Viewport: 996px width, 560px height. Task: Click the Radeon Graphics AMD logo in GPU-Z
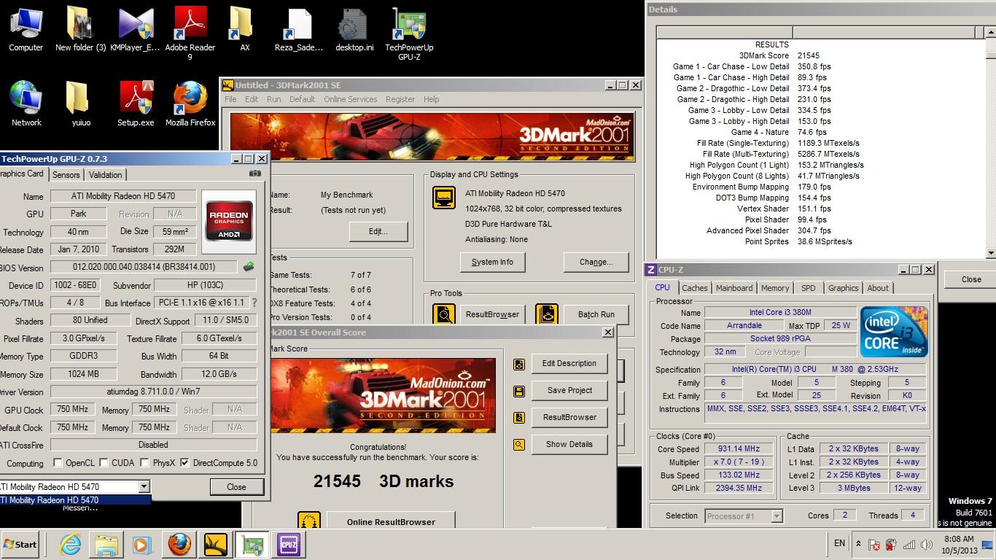229,221
